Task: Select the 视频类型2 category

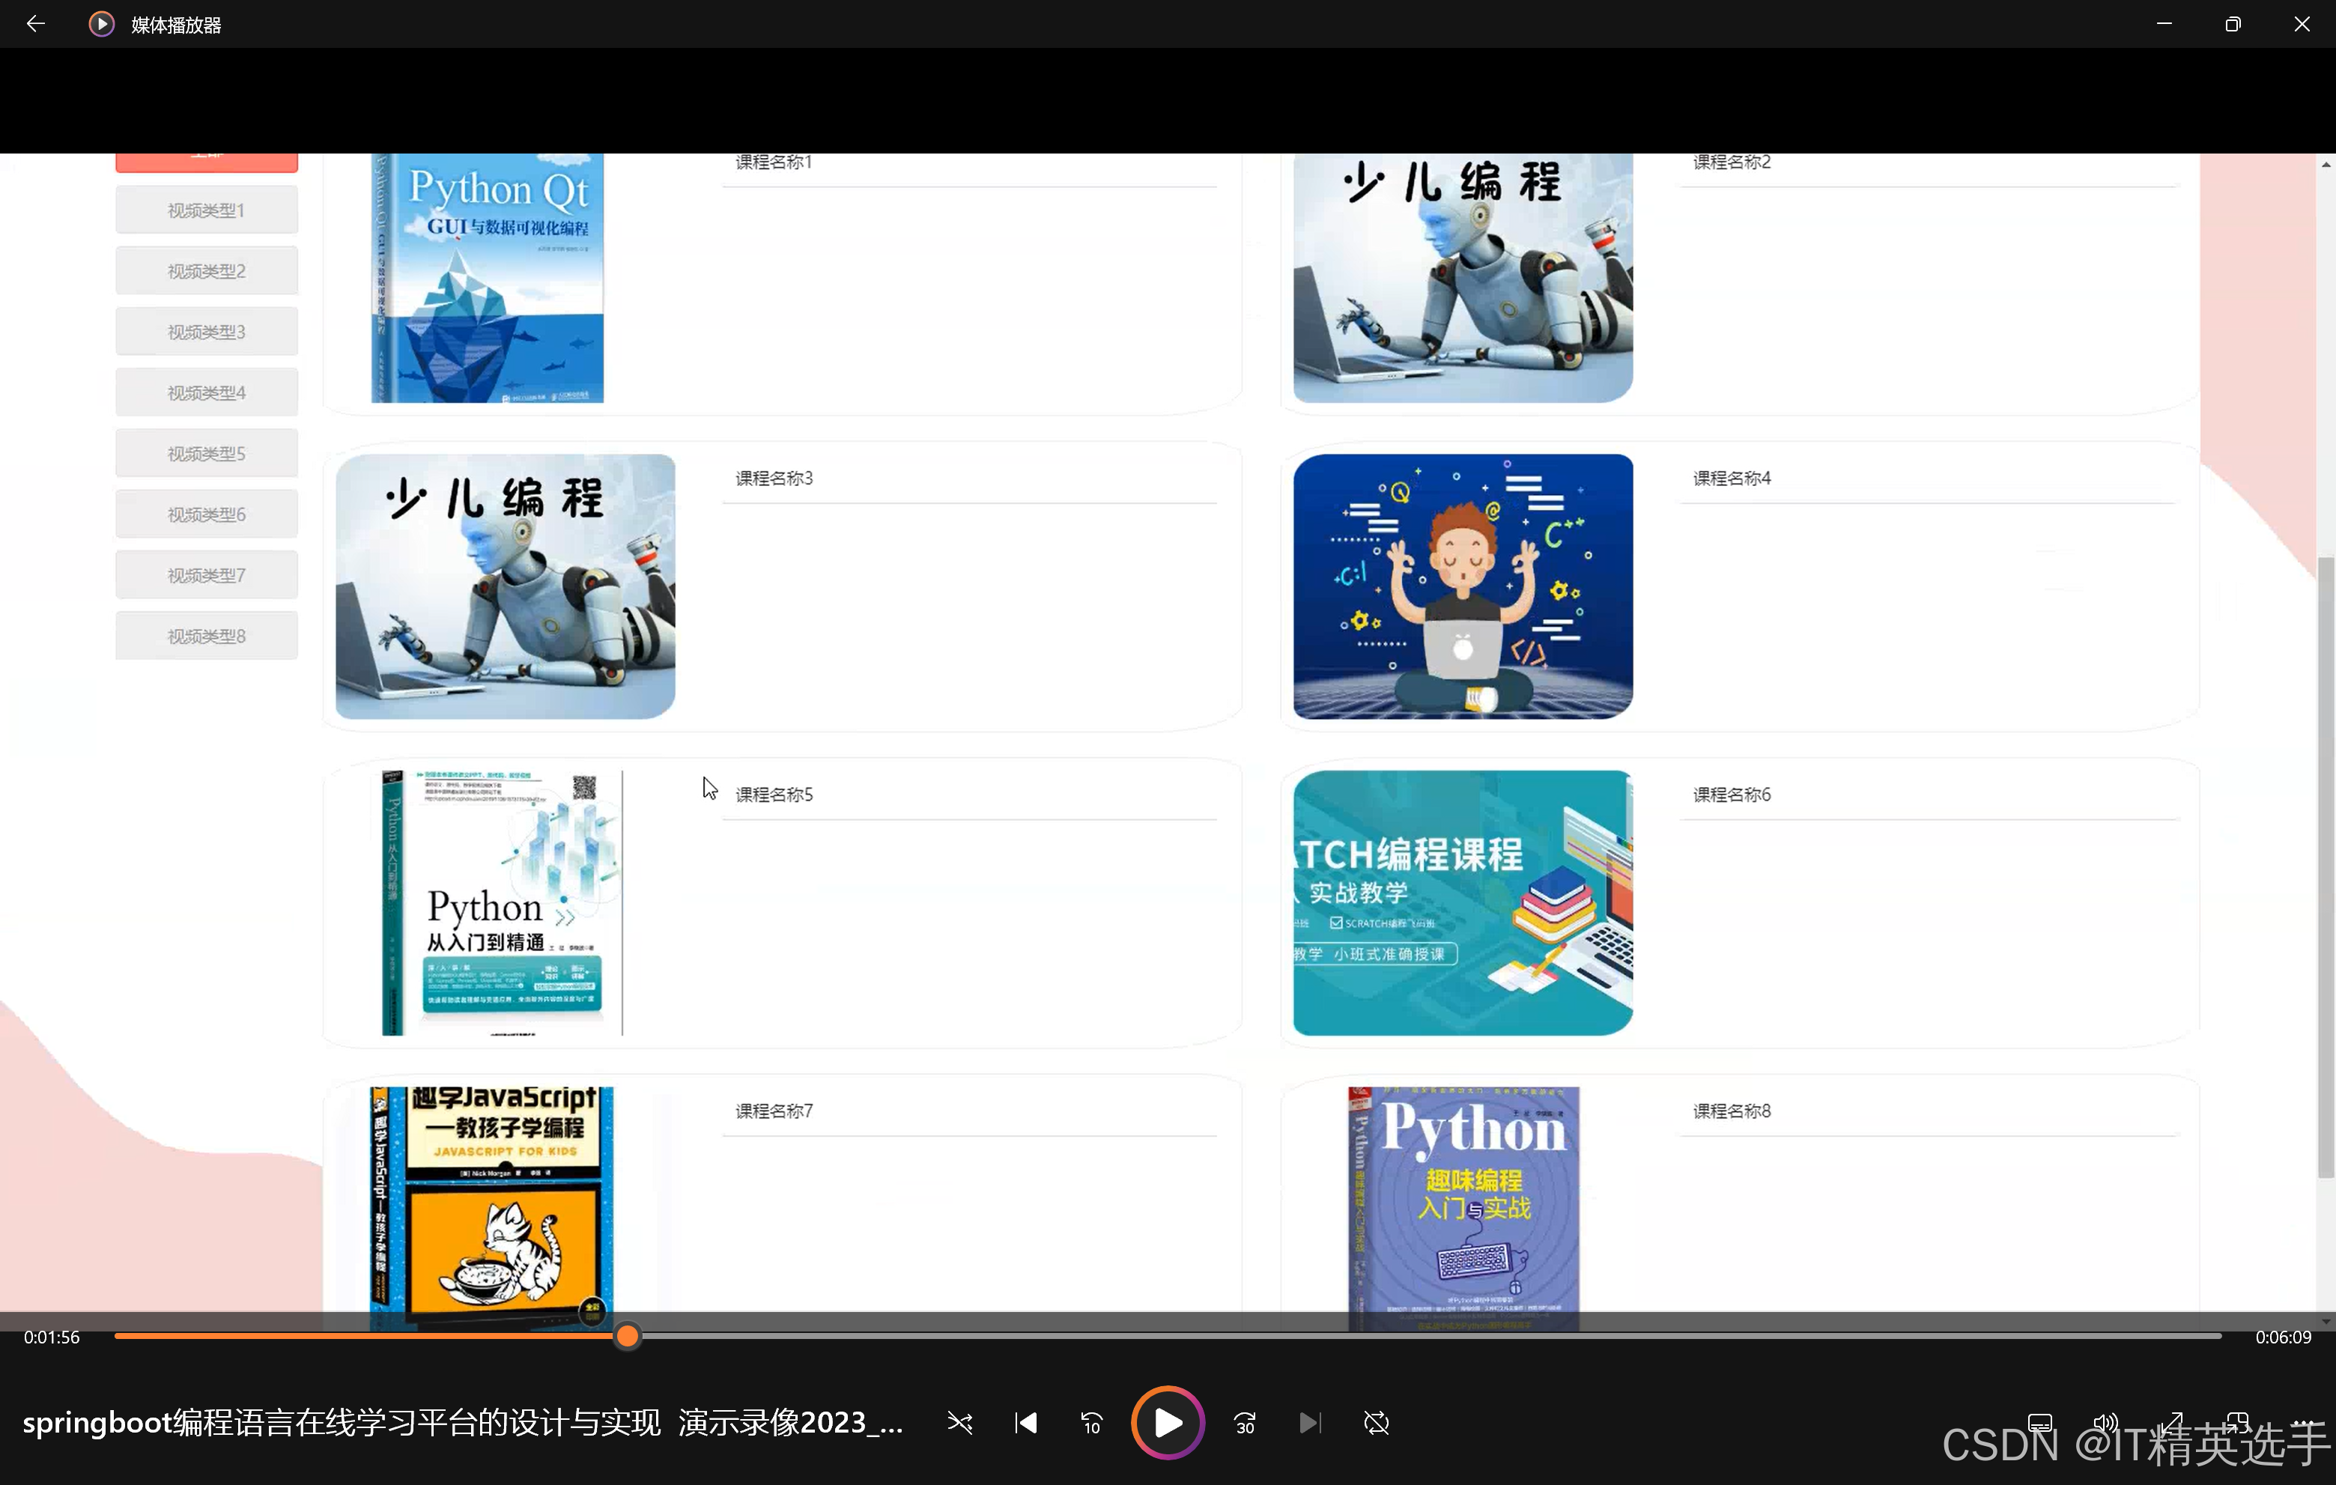Action: pyautogui.click(x=207, y=270)
